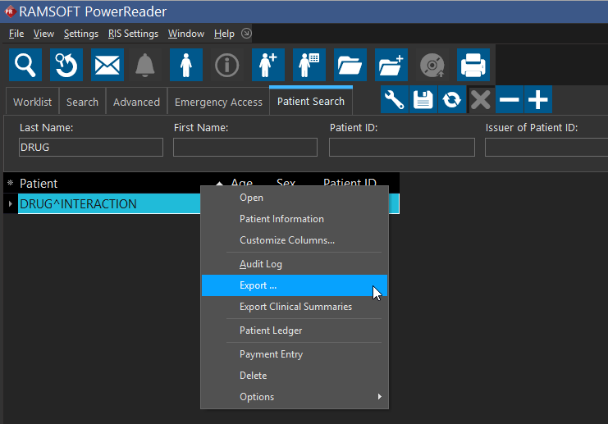
Task: Click the bell notifications icon
Action: click(x=145, y=65)
